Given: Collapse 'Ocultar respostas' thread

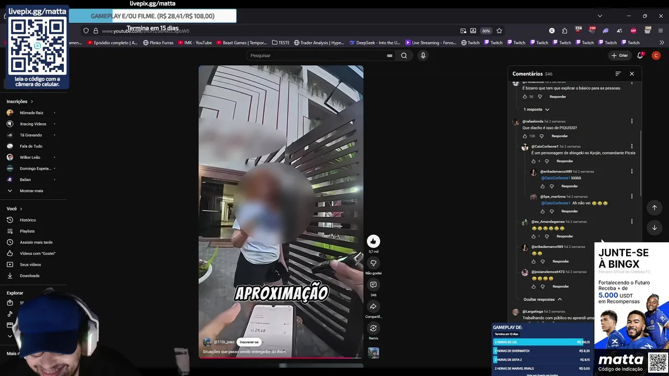Looking at the screenshot, I should pyautogui.click(x=543, y=300).
